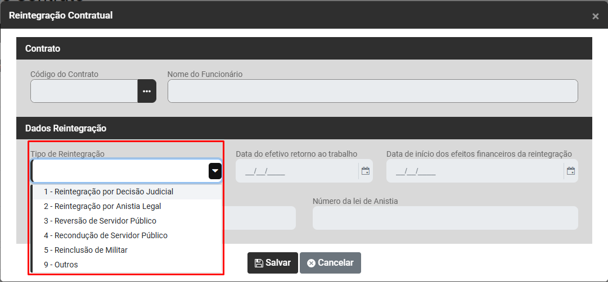The image size is (608, 282).
Task: Click the Dados Reintegração section header
Action: click(x=304, y=128)
